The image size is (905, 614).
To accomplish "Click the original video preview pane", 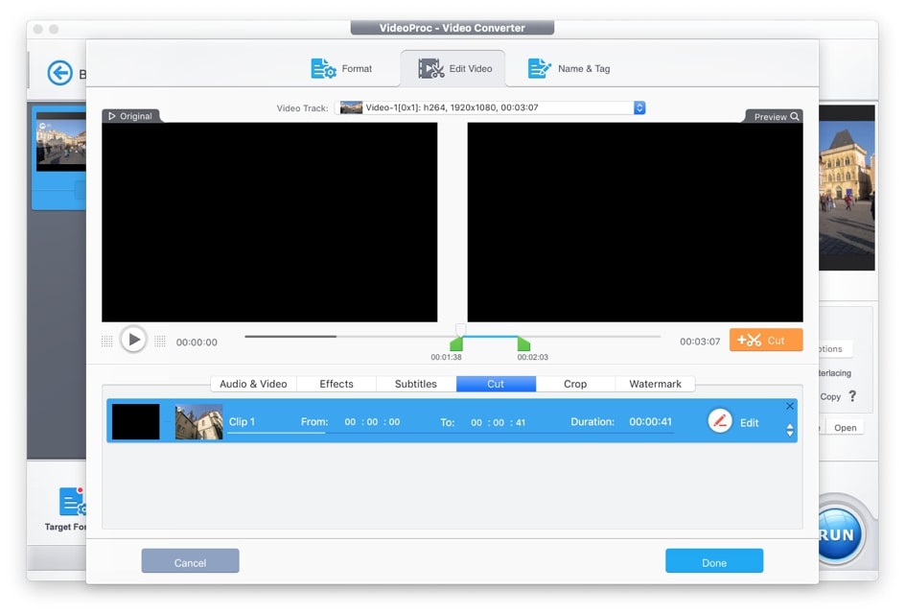I will 269,222.
